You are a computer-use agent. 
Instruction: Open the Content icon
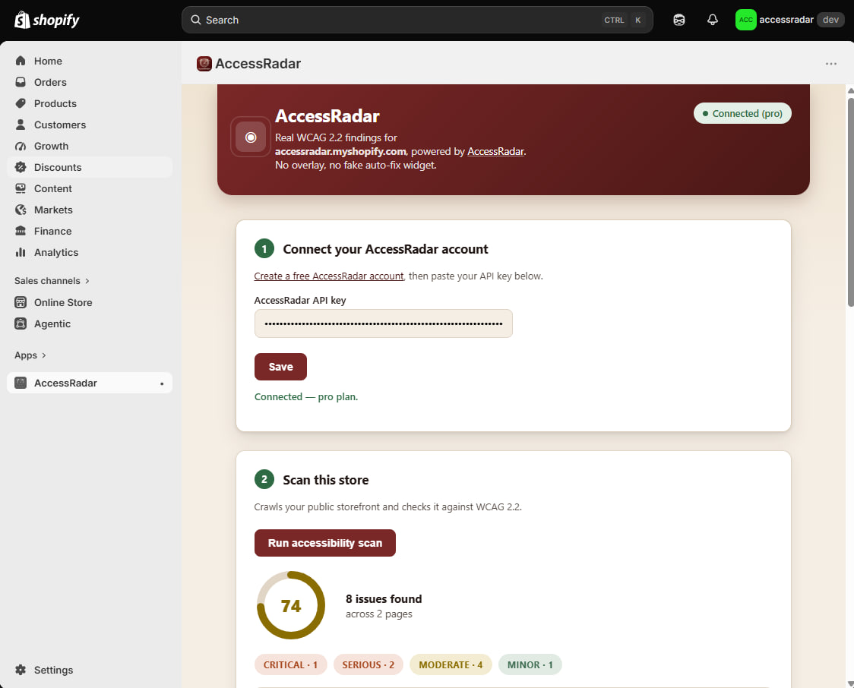click(21, 188)
